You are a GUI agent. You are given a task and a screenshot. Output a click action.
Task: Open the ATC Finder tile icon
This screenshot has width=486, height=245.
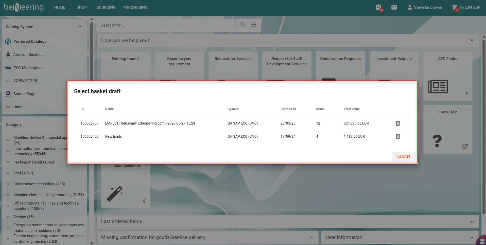click(x=438, y=87)
